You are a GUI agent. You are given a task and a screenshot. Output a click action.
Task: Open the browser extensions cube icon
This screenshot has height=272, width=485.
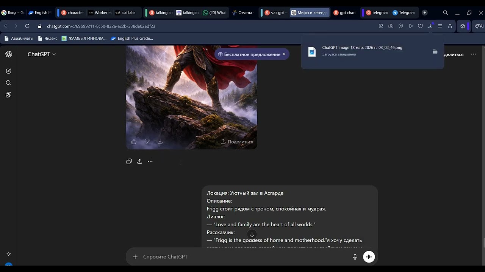[463, 26]
